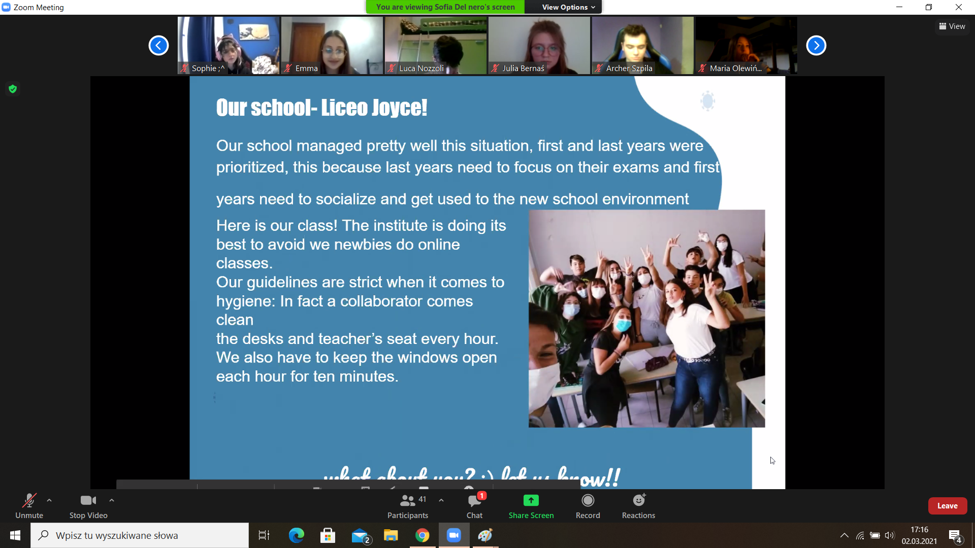Open the clock showing 17:16
This screenshot has width=975, height=548.
(919, 535)
